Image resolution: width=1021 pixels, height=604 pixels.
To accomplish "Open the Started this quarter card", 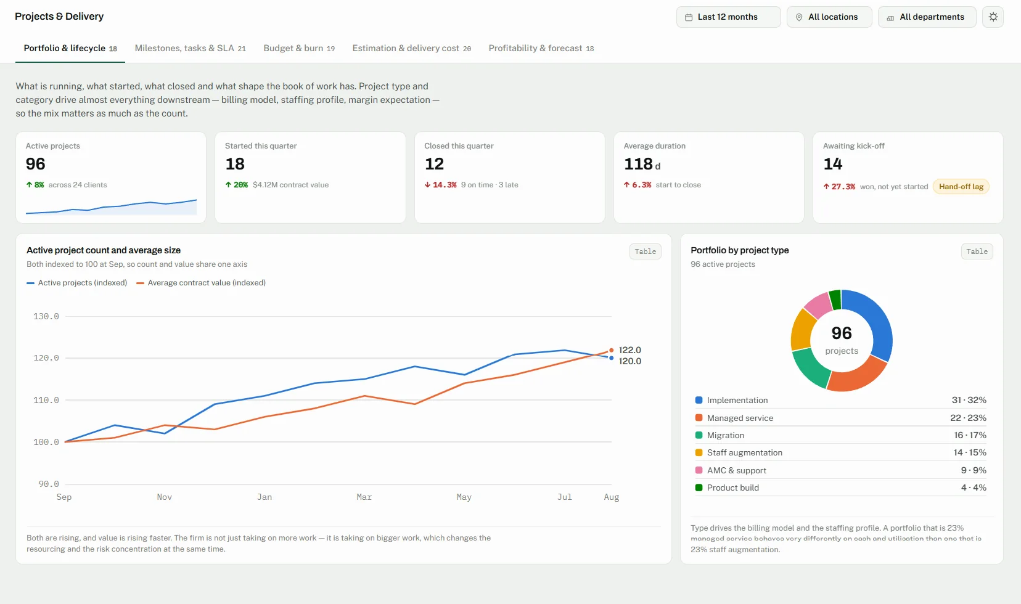I will [310, 178].
